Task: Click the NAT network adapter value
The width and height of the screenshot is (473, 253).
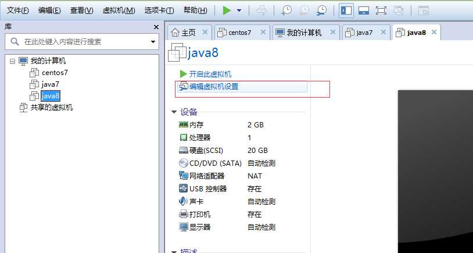Action: (255, 176)
